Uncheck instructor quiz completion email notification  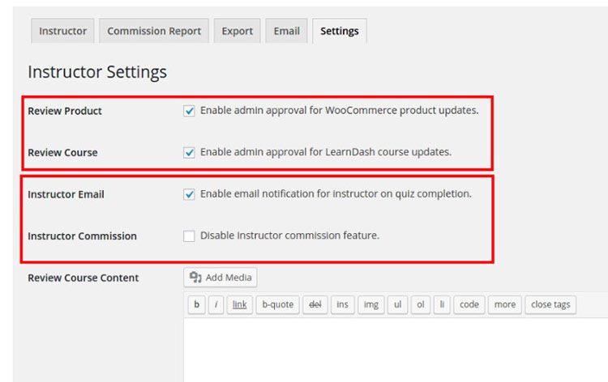190,194
